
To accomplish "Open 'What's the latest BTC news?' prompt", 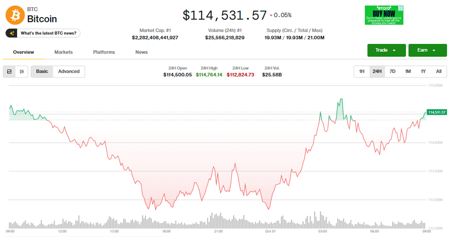I will click(43, 33).
